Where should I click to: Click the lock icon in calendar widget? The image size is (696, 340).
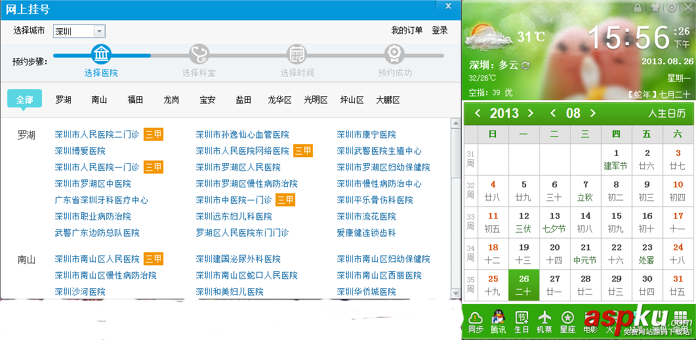click(638, 8)
